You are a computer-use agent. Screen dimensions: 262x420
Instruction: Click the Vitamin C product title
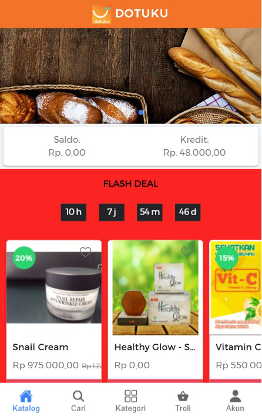pos(239,347)
